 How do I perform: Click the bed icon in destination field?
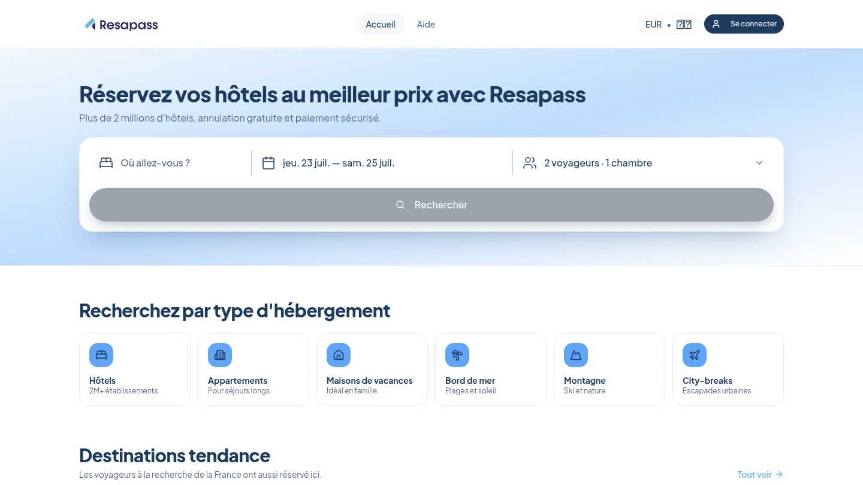tap(106, 163)
